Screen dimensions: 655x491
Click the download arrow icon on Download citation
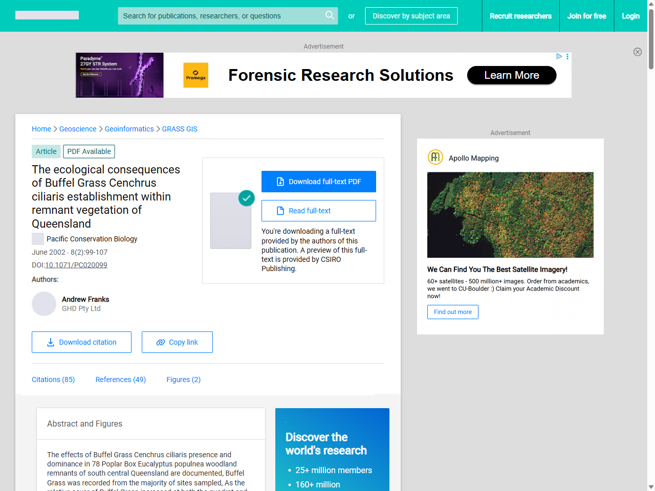pyautogui.click(x=50, y=342)
